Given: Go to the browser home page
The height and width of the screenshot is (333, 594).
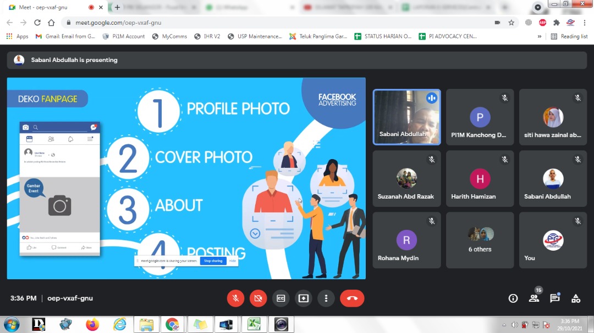Looking at the screenshot, I should click(x=51, y=22).
